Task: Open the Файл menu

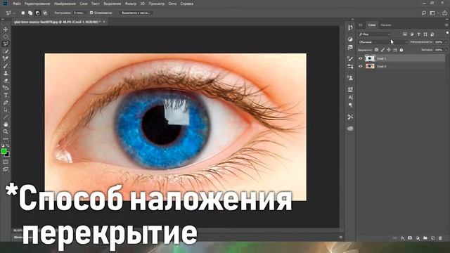Action: [17, 4]
